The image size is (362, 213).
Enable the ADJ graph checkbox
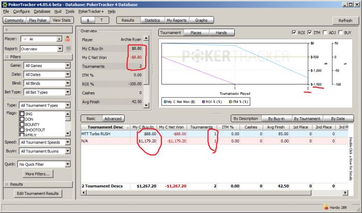coord(325,32)
